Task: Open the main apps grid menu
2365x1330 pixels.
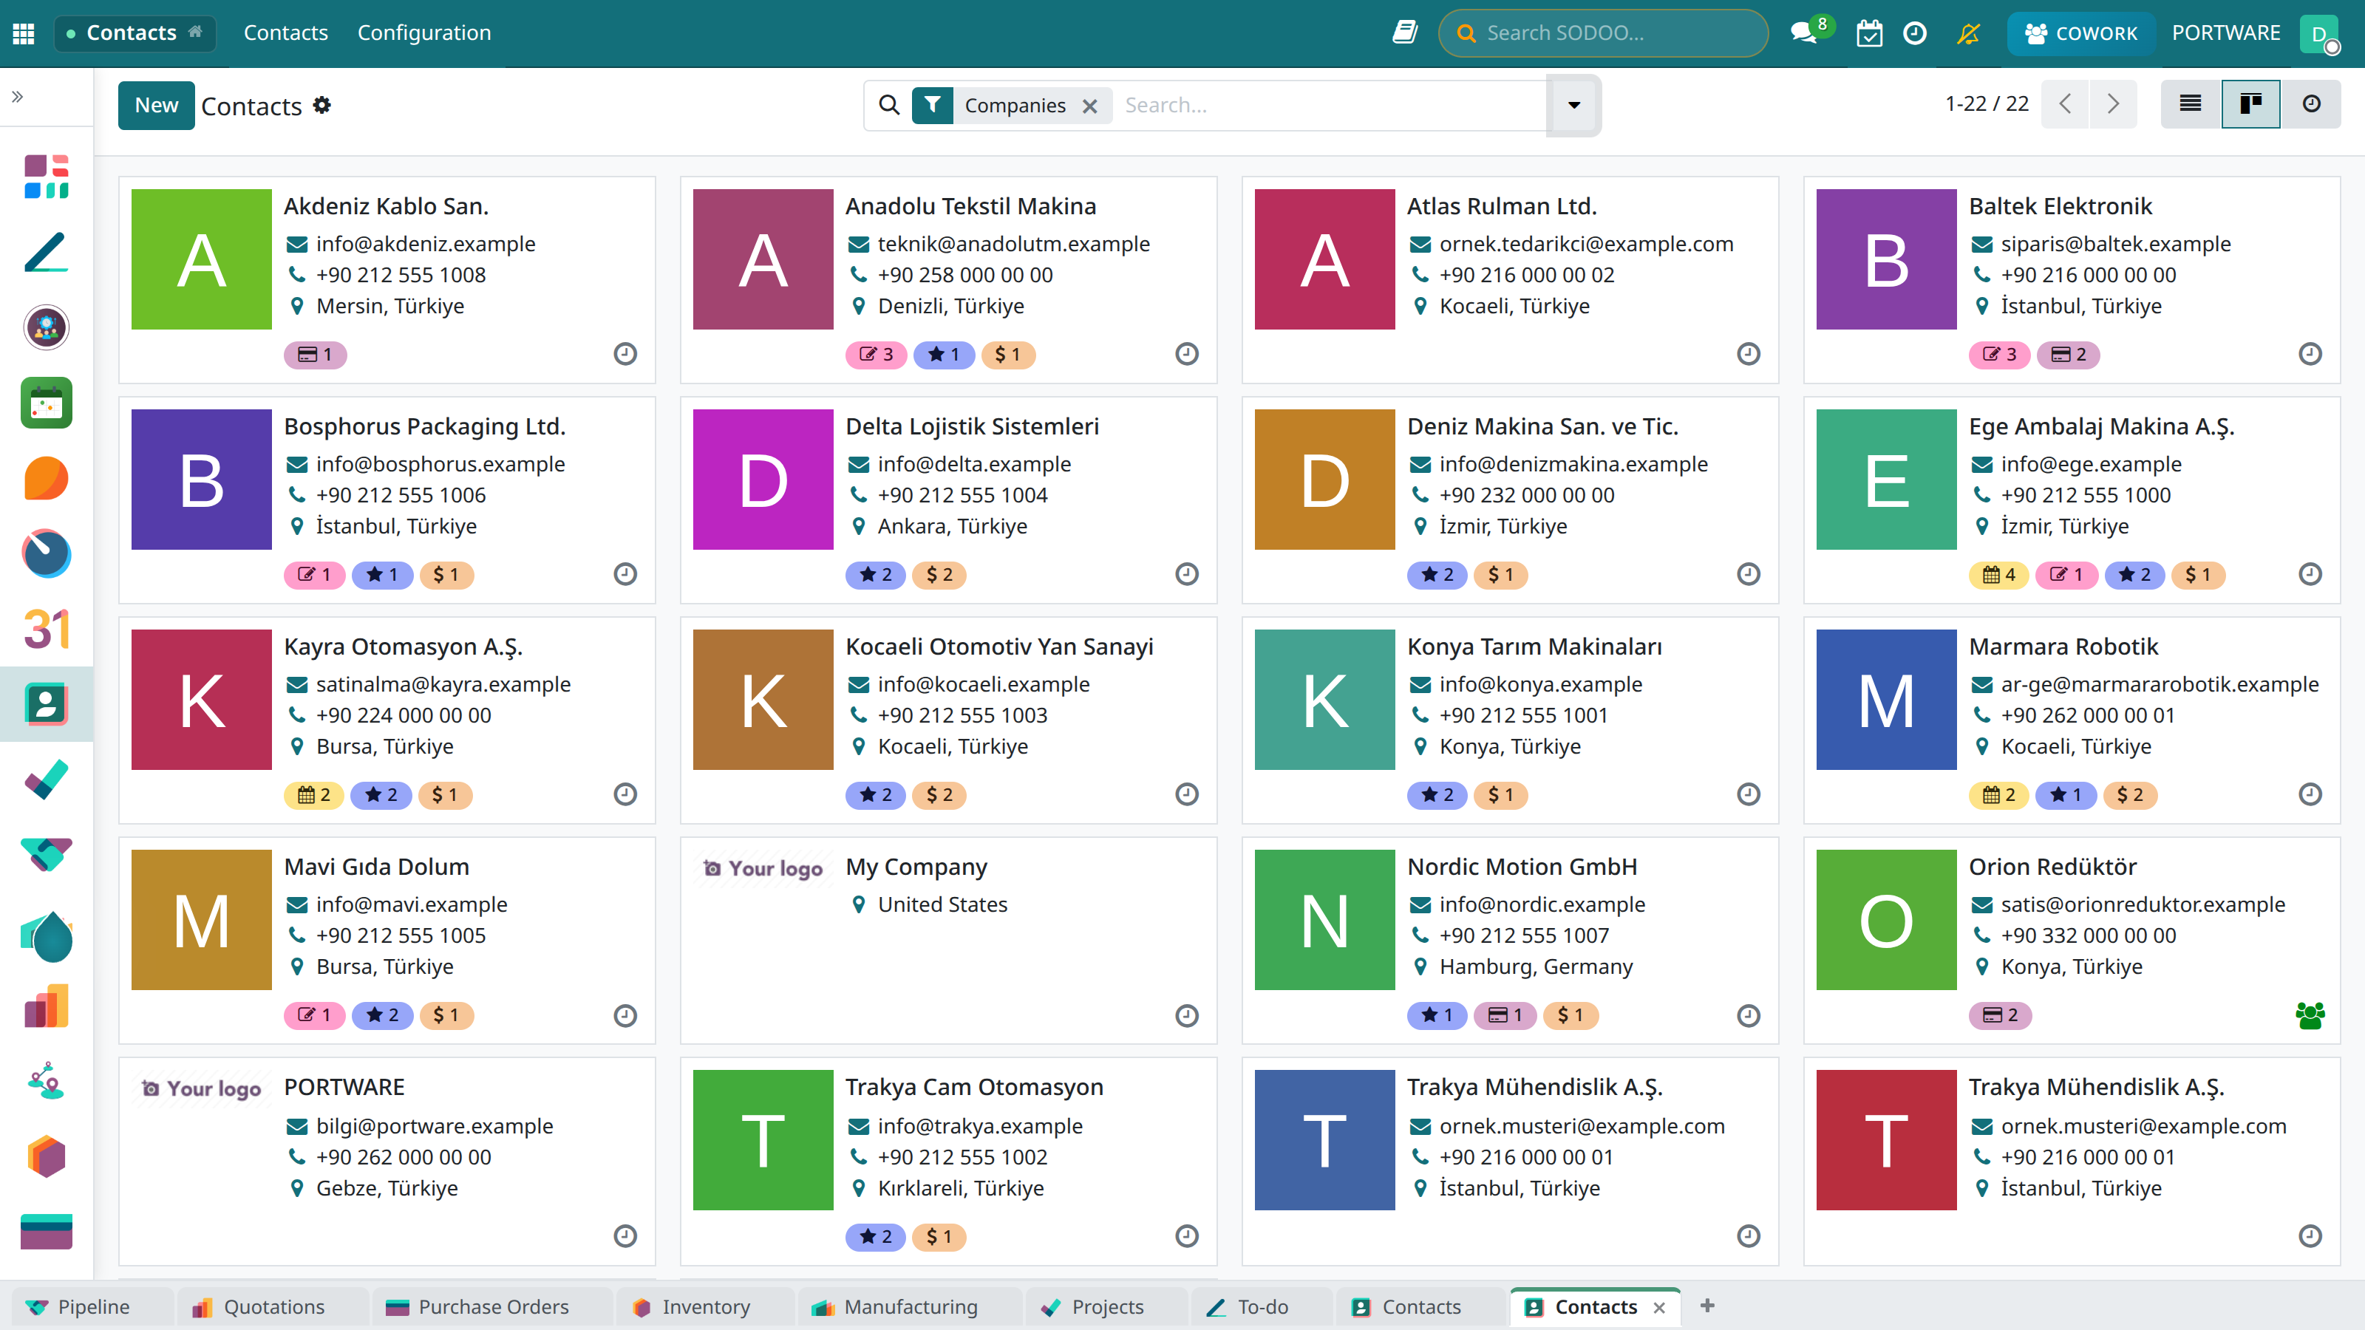Action: click(x=24, y=33)
